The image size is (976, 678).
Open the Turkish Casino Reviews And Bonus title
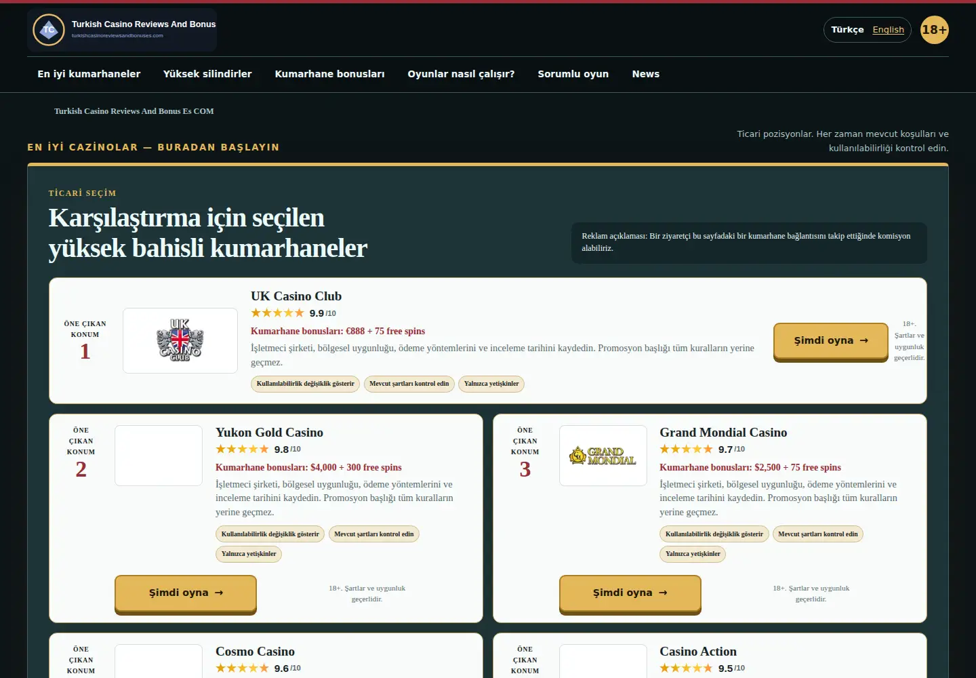tap(144, 24)
